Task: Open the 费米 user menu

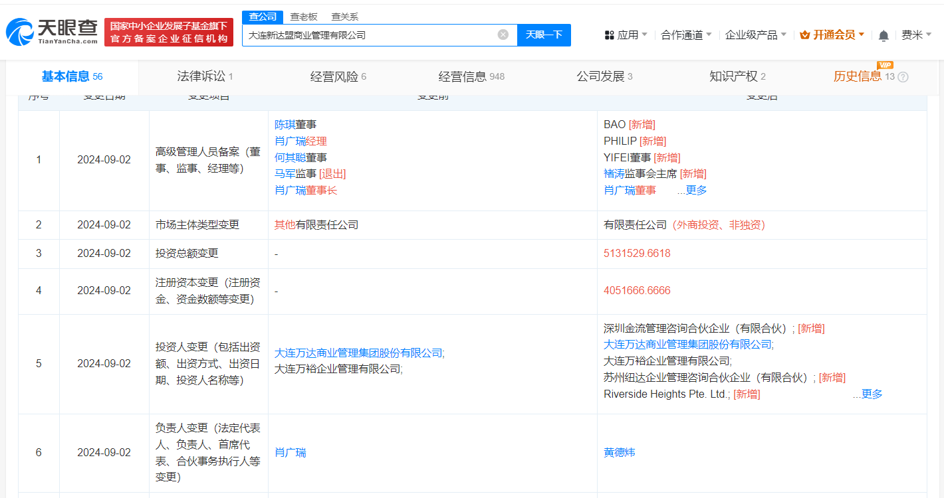Action: click(x=916, y=35)
